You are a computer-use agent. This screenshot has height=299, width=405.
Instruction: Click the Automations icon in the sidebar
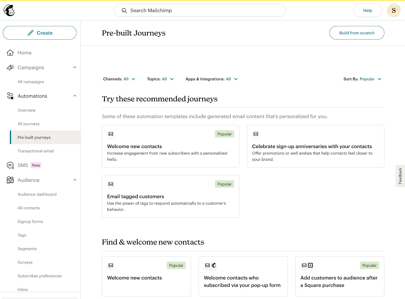pyautogui.click(x=10, y=96)
